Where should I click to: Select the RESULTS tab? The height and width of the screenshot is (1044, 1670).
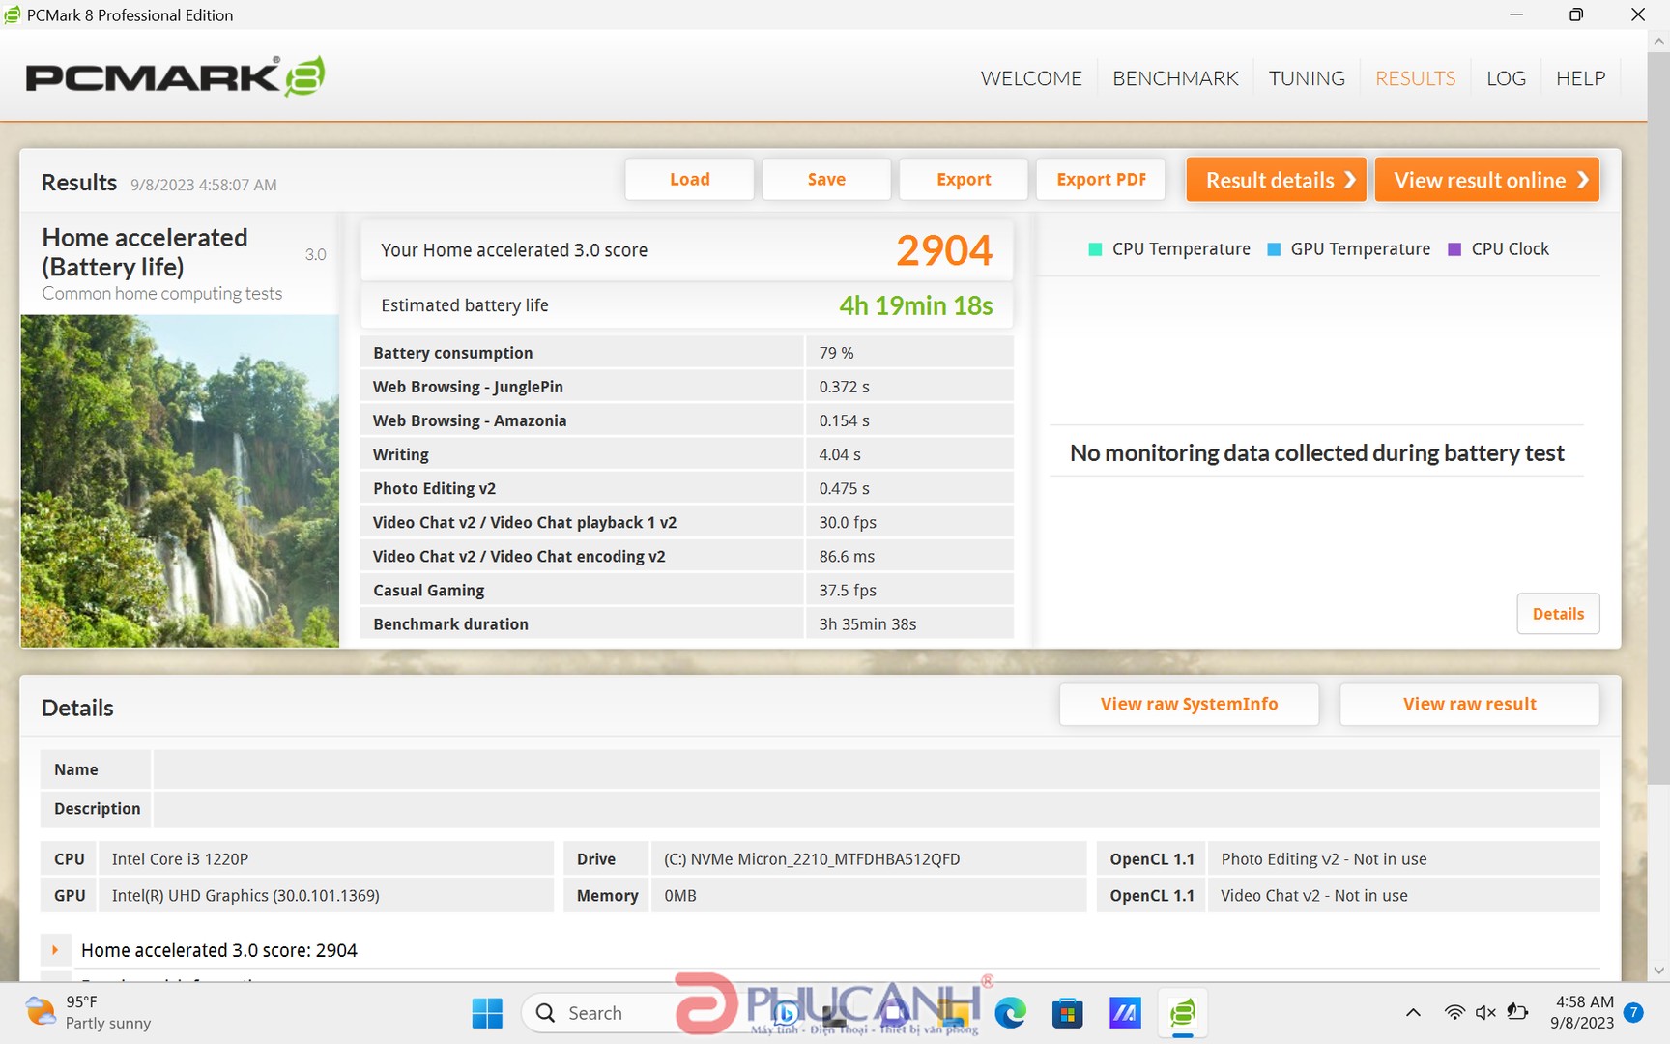(x=1415, y=78)
